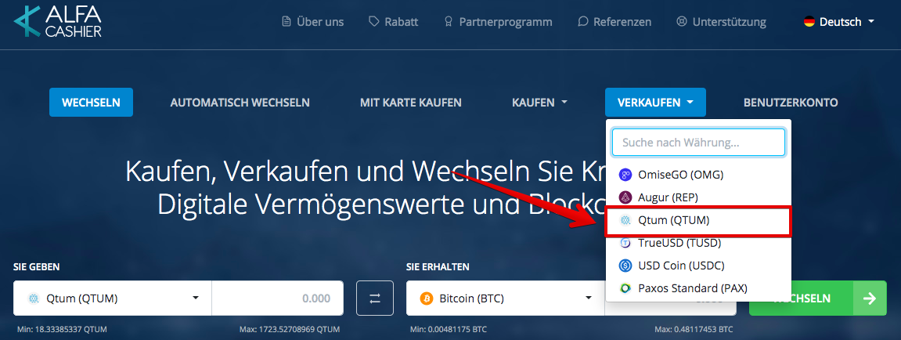The height and width of the screenshot is (340, 901).
Task: Open the Bitcoin (BTC) receive currency selector
Action: 506,298
